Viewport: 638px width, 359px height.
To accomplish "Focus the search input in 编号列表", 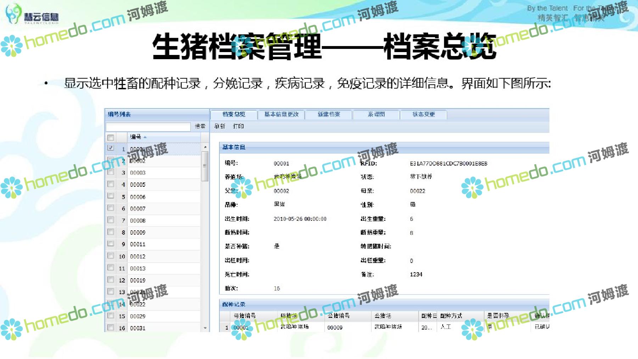I will (x=148, y=127).
